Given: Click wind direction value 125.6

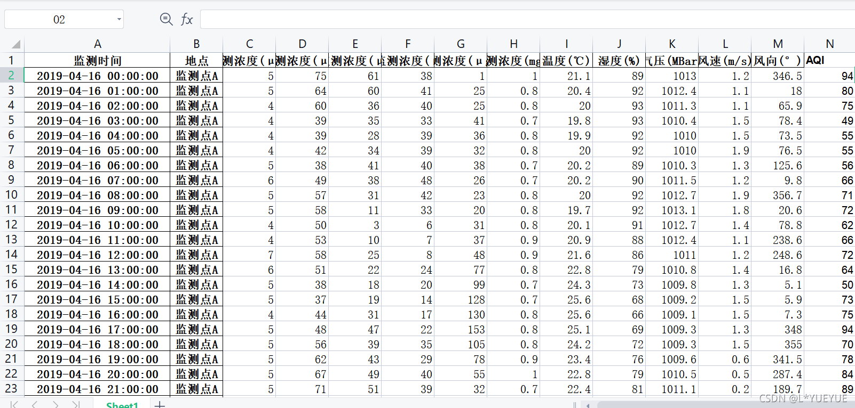Looking at the screenshot, I should (778, 165).
